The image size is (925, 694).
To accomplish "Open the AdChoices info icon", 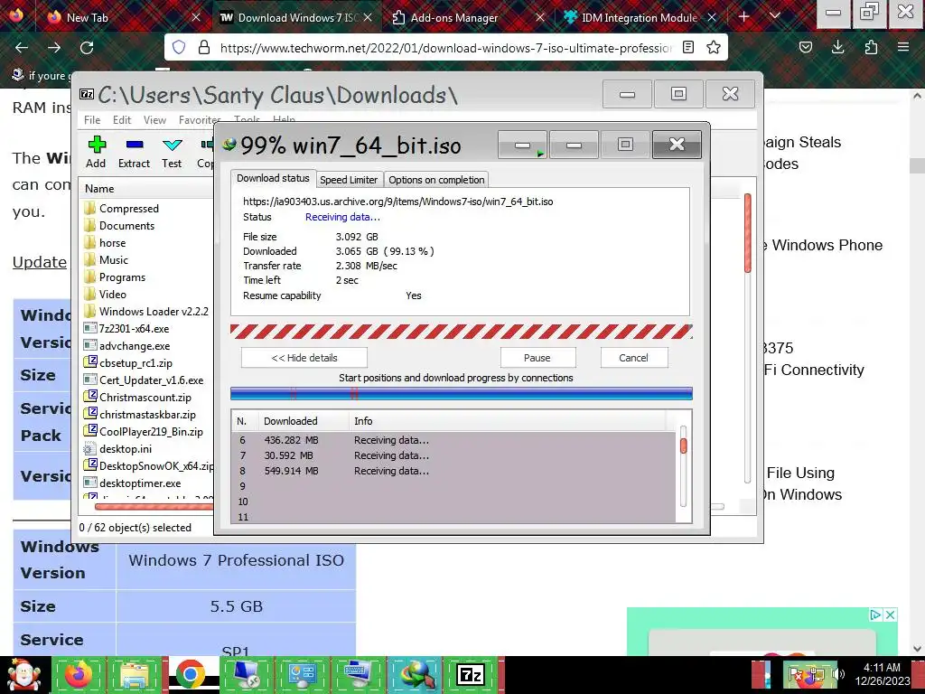I will click(876, 614).
